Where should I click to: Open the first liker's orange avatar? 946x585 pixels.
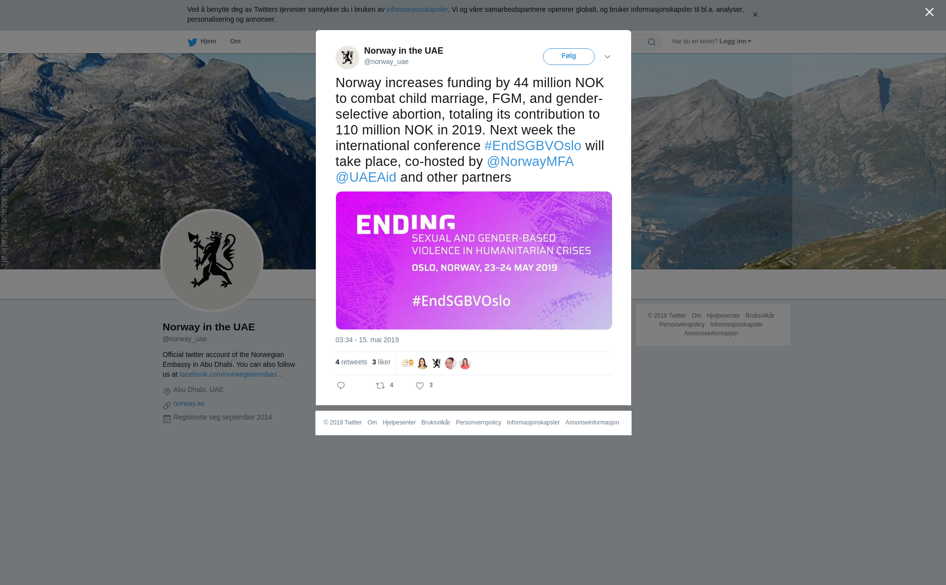(x=408, y=363)
